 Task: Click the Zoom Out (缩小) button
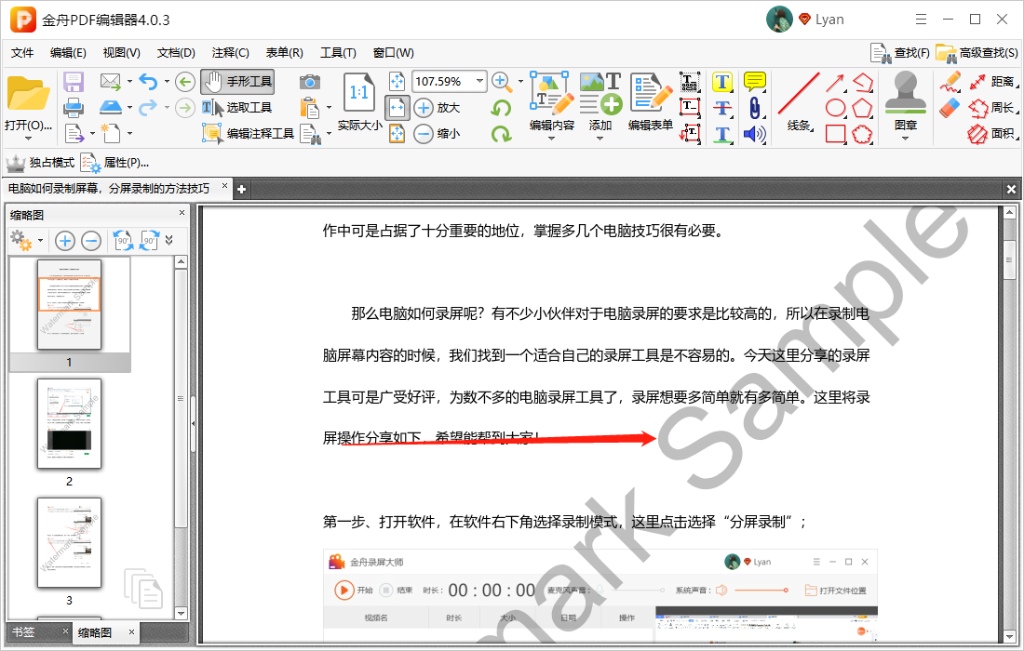point(438,134)
